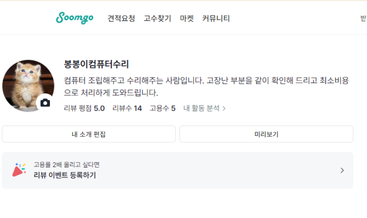This screenshot has height=218, width=367.
Task: Click the Soomgo logo
Action: tap(74, 18)
